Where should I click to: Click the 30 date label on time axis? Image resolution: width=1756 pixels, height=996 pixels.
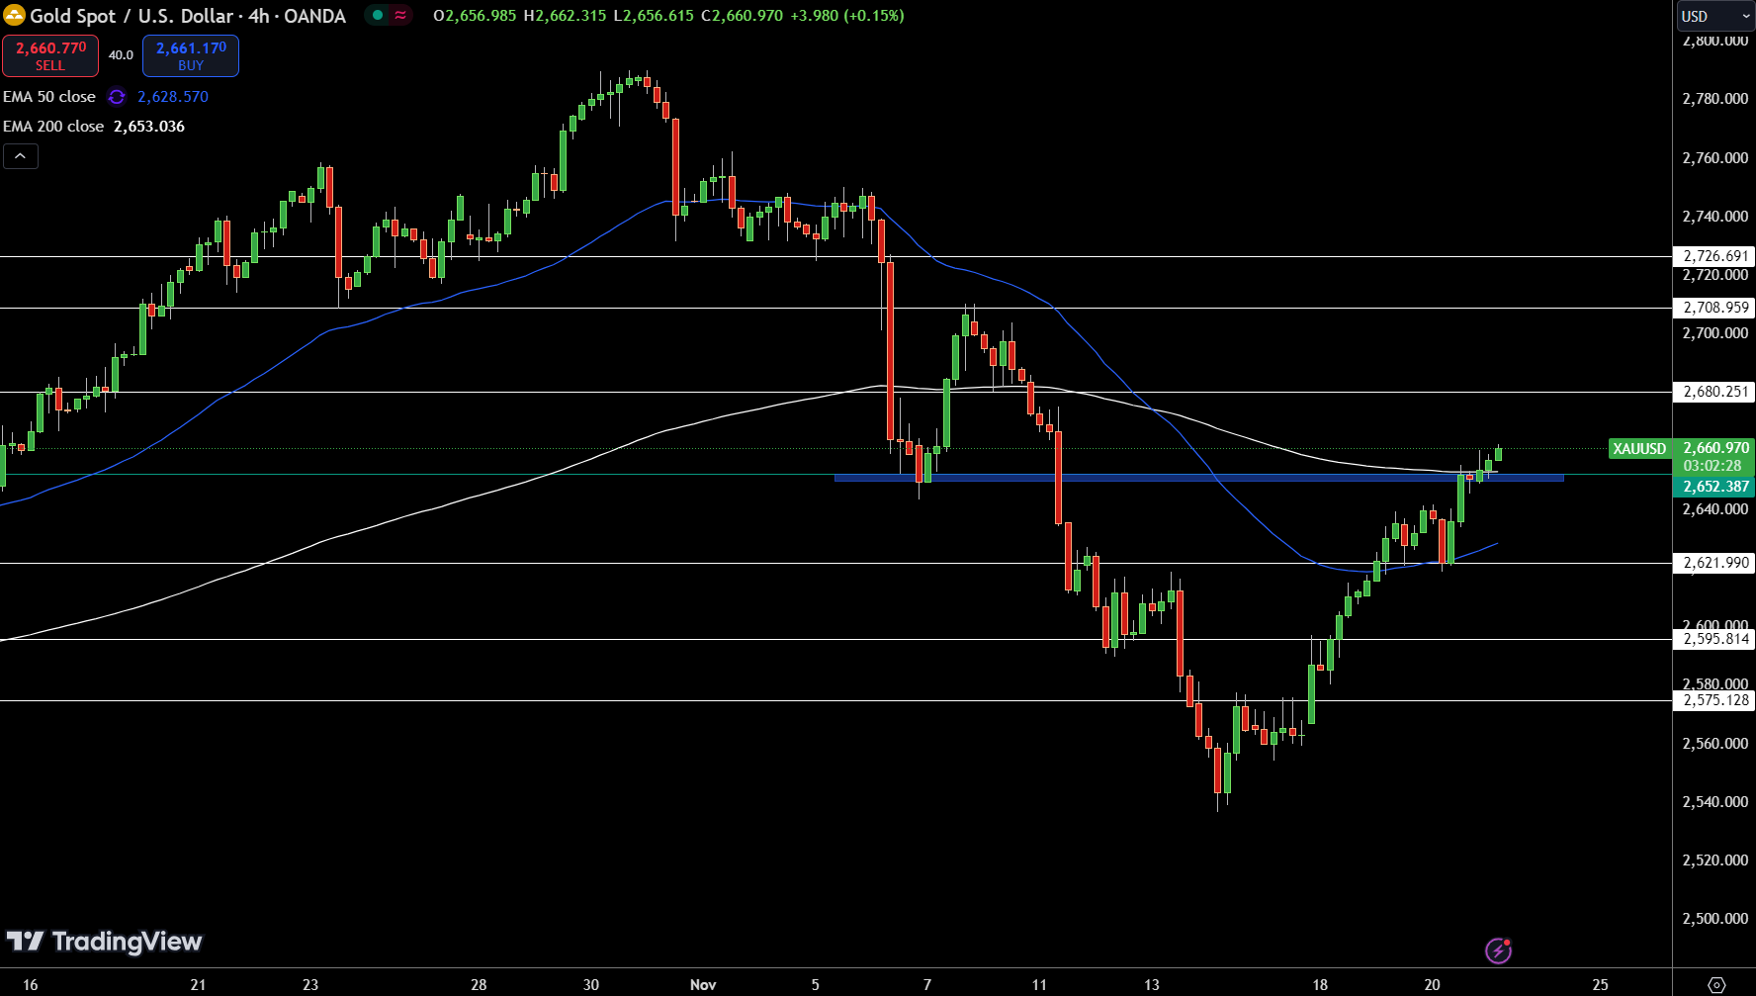pos(591,984)
